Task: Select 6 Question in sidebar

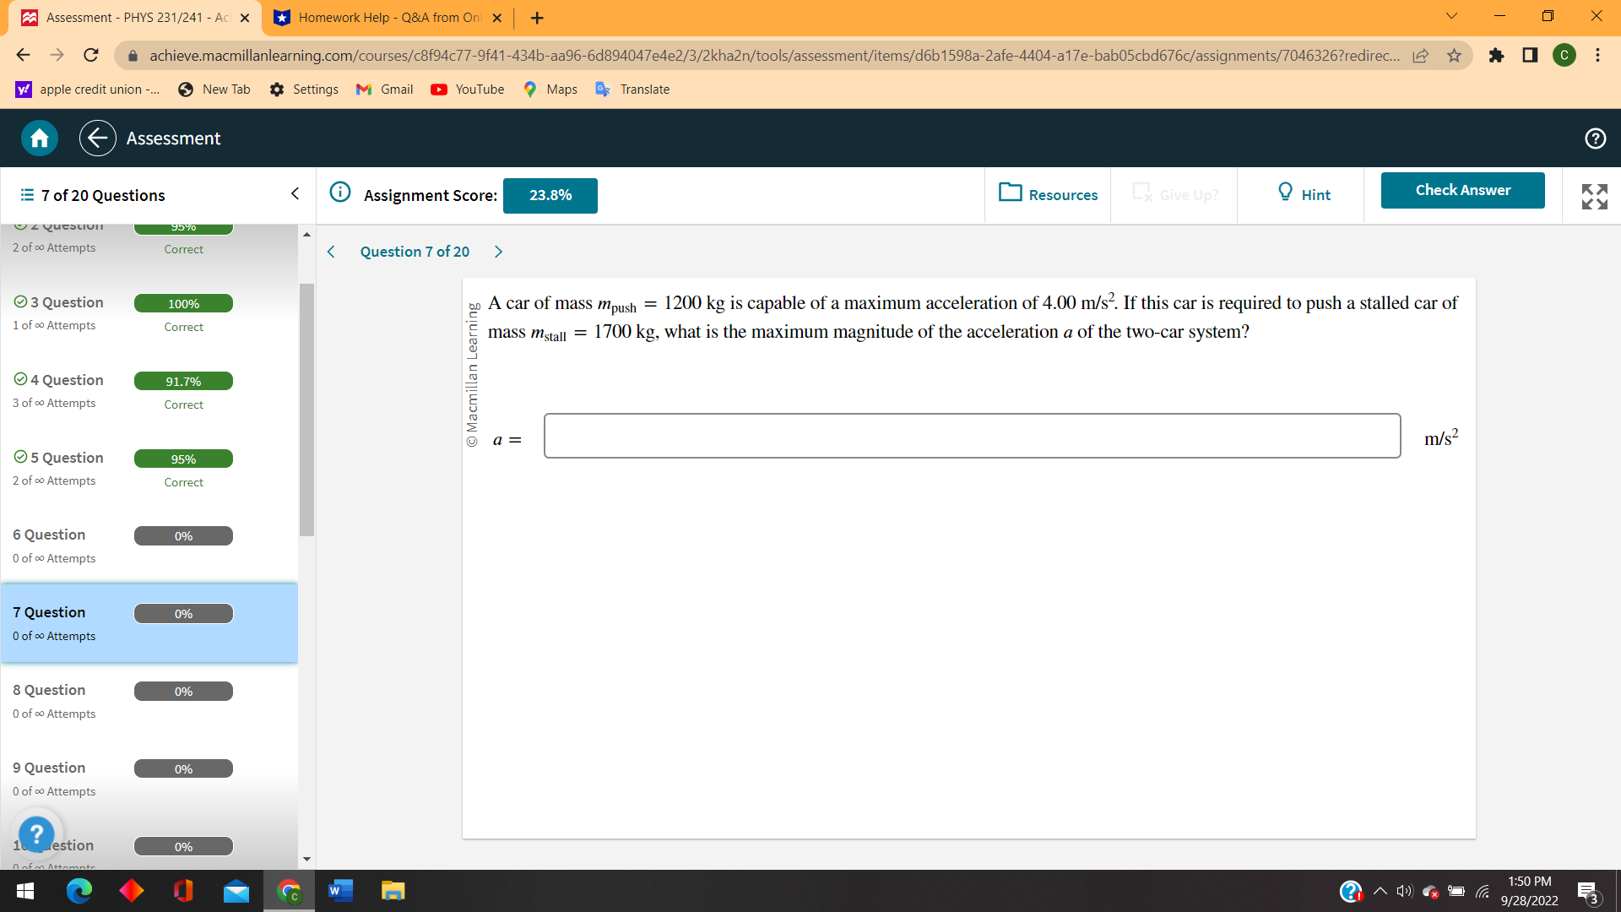Action: pyautogui.click(x=49, y=535)
